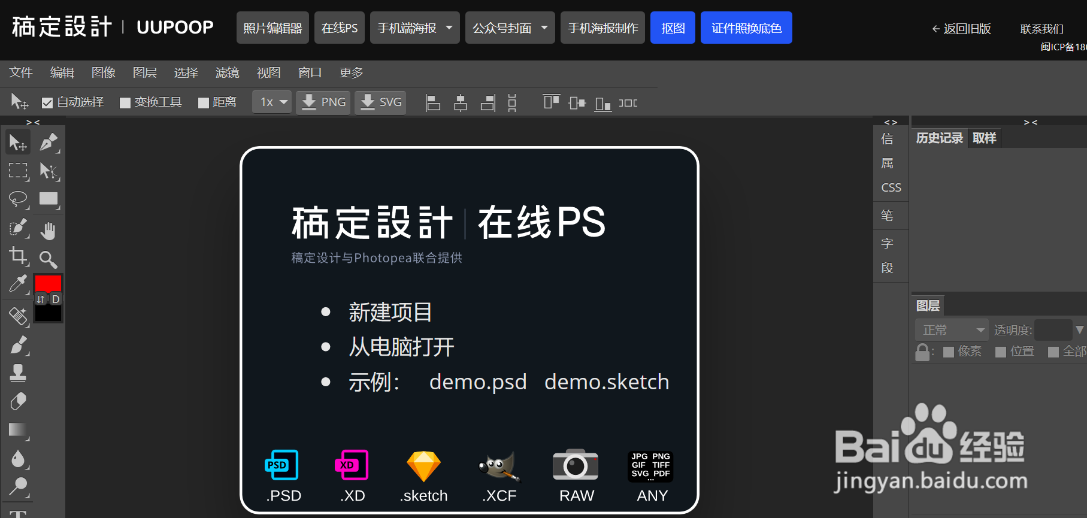Select the Gradient tool
This screenshot has height=518, width=1087.
pos(18,430)
